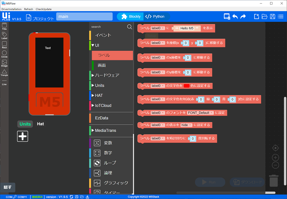Open the イベント category

tap(111, 35)
